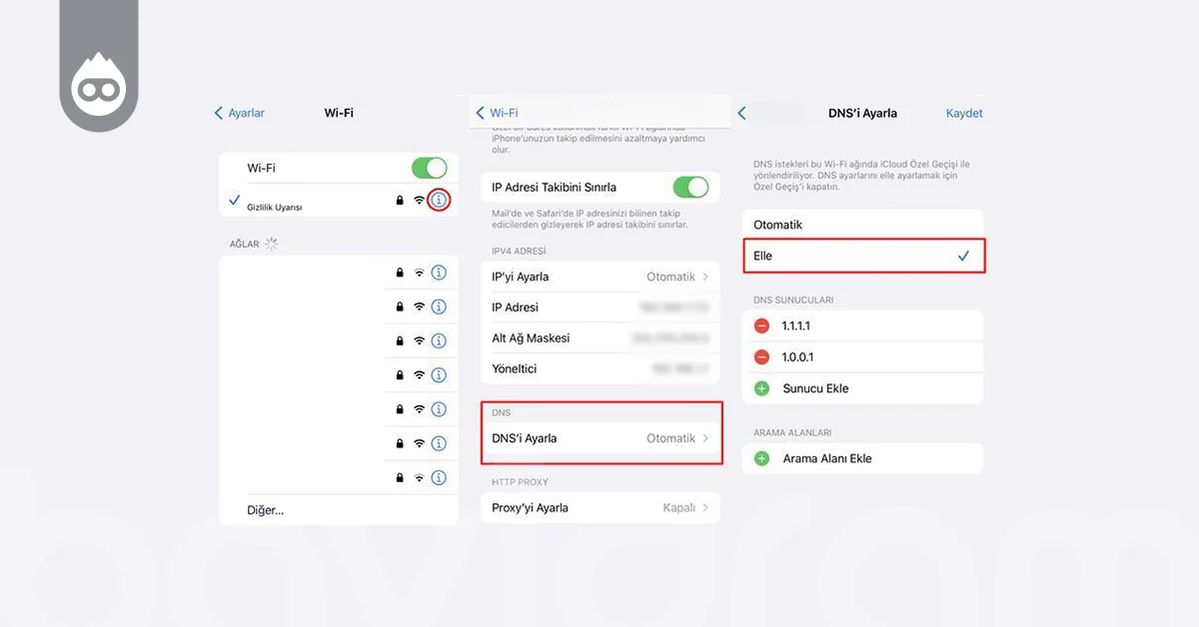Tap back chevron on DNS'i Ayarla screen
The height and width of the screenshot is (627, 1199).
[742, 113]
